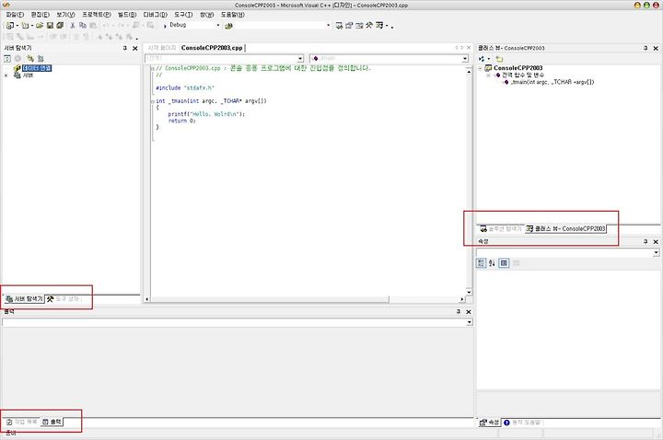The image size is (663, 440).
Task: Open the Toolbox hammer toolbar icon
Action: 369,26
